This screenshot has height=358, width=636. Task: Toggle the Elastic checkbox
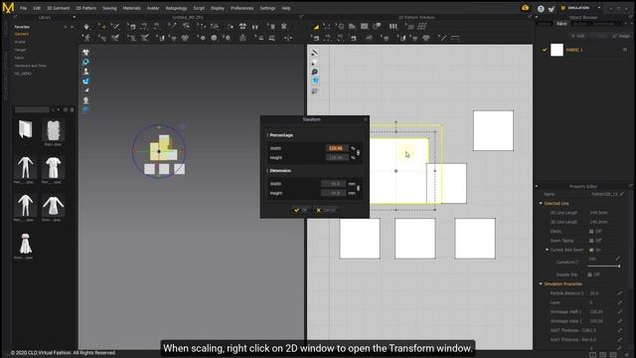point(591,232)
